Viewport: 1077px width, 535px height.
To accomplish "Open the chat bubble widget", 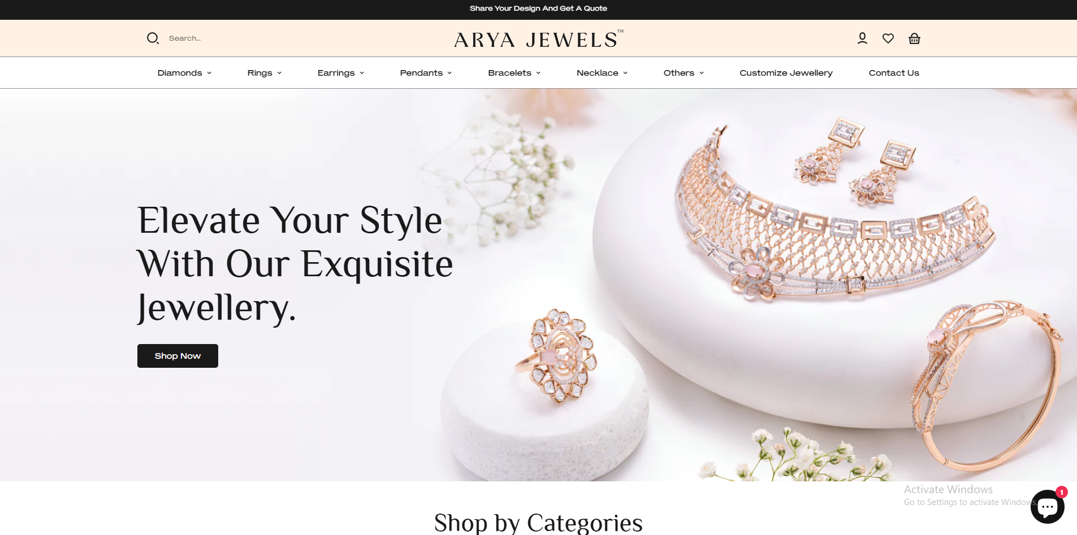I will point(1047,507).
